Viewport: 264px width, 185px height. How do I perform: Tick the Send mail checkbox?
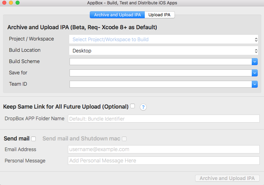point(33,139)
